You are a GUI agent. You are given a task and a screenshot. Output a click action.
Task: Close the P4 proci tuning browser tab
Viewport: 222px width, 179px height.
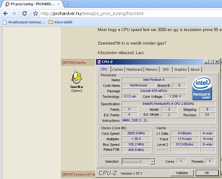(59, 4)
